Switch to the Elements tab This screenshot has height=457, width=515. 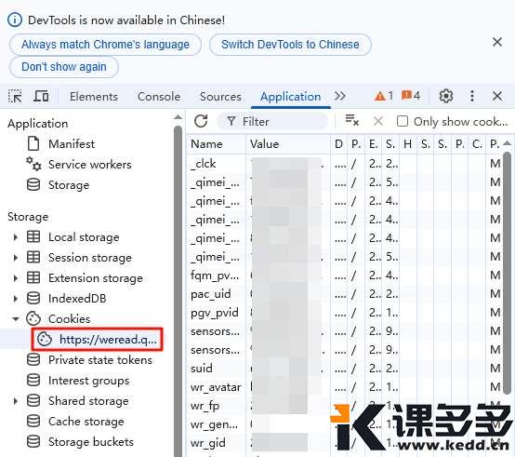94,97
